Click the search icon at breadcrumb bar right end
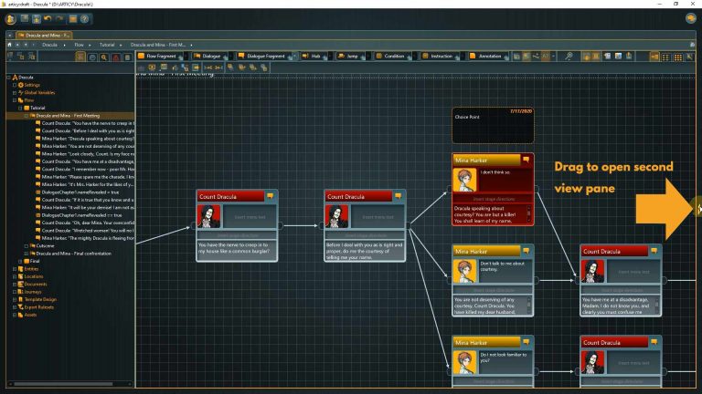702x394 pixels. pos(692,45)
